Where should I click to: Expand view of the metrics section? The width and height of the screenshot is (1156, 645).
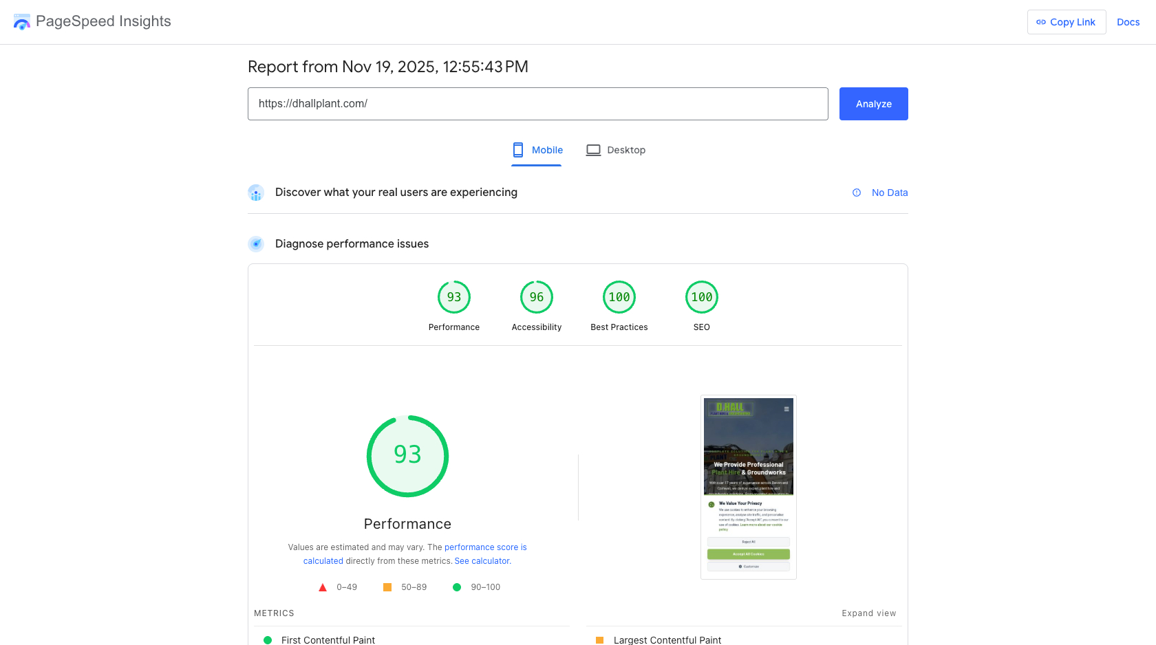[869, 613]
